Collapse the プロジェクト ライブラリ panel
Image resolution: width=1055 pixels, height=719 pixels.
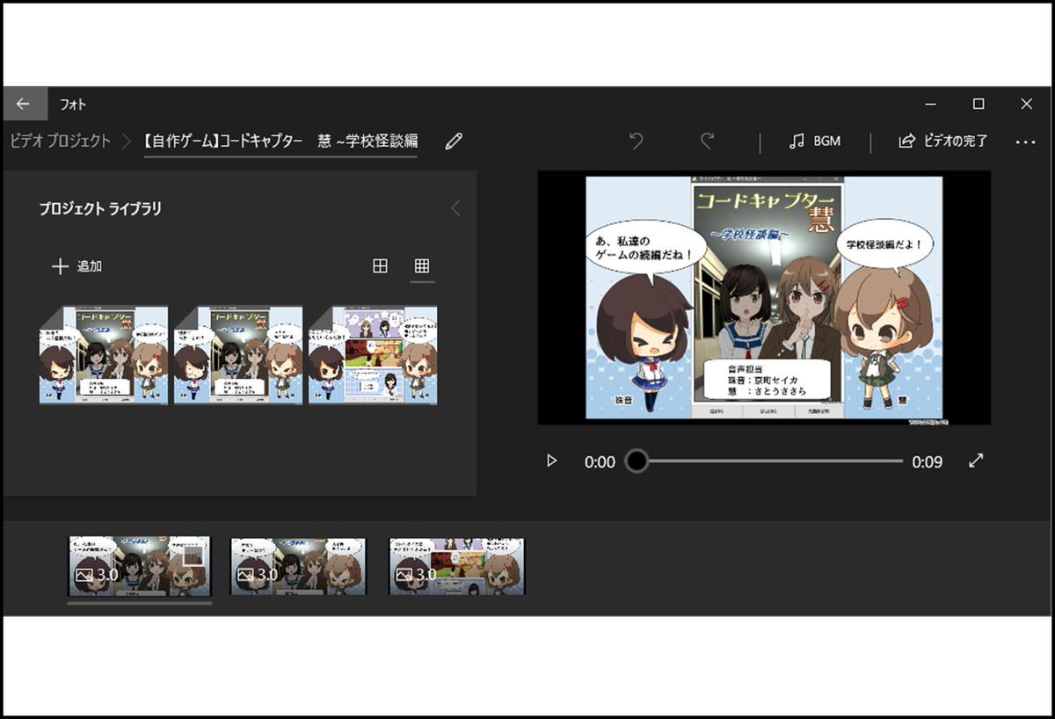(x=455, y=208)
